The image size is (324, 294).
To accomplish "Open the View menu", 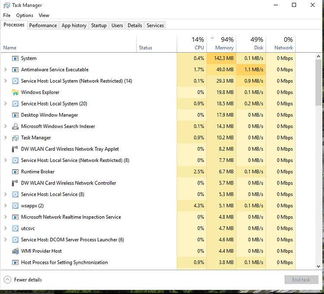I will (44, 15).
